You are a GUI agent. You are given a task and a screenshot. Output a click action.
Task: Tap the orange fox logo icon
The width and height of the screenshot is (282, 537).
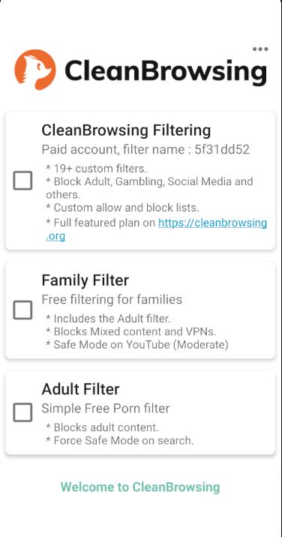pos(35,70)
